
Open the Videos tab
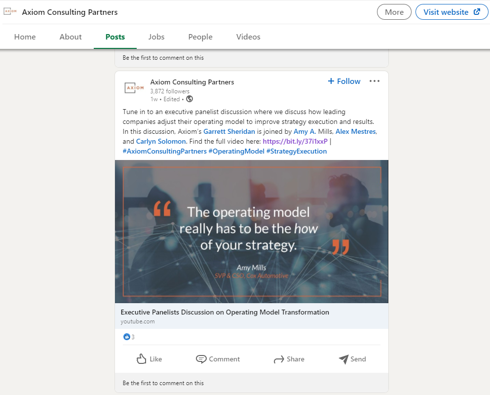[248, 37]
